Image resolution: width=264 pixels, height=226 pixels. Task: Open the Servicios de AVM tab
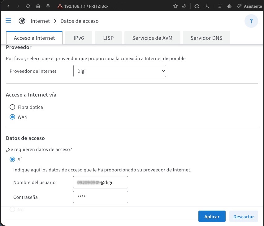point(152,38)
